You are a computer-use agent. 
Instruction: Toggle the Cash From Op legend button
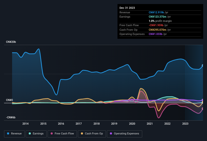coord(92,134)
